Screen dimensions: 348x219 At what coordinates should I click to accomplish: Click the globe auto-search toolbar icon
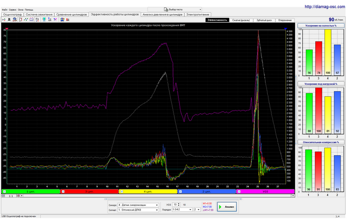15,20
